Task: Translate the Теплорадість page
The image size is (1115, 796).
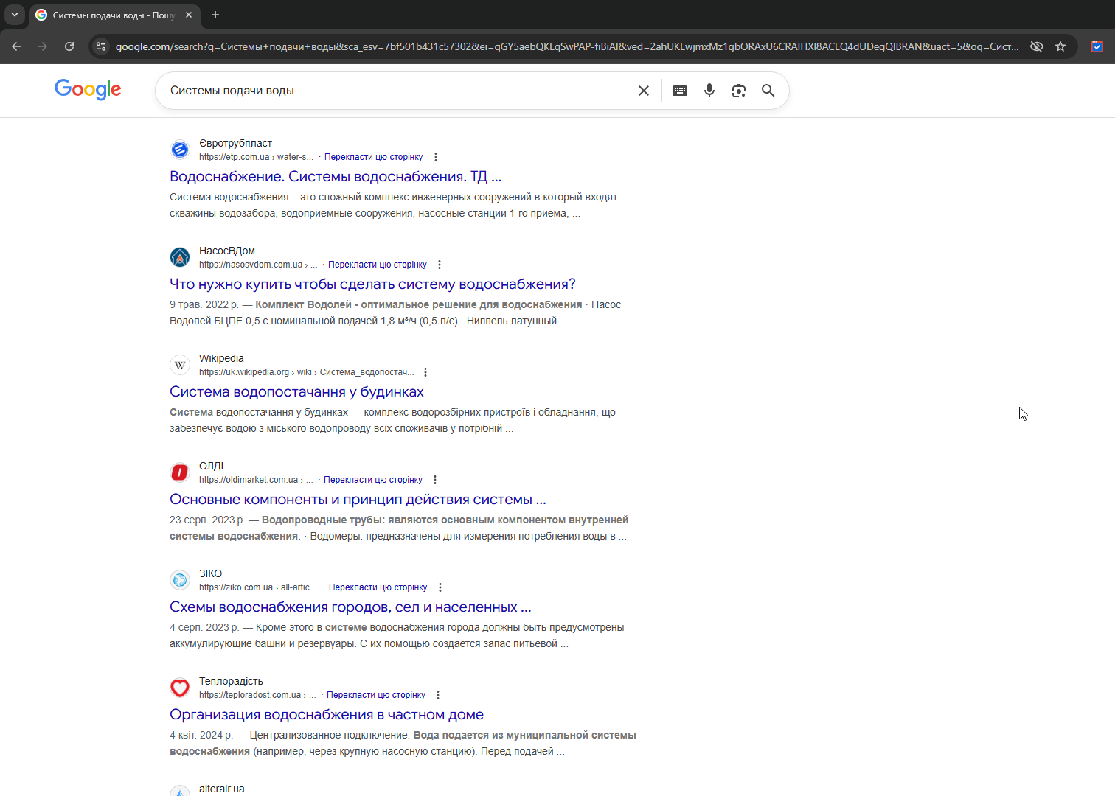Action: pos(376,695)
